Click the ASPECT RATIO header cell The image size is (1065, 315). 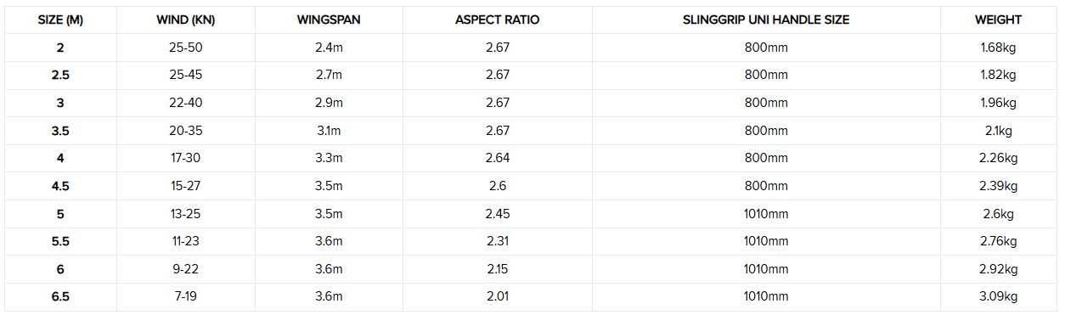pyautogui.click(x=498, y=20)
